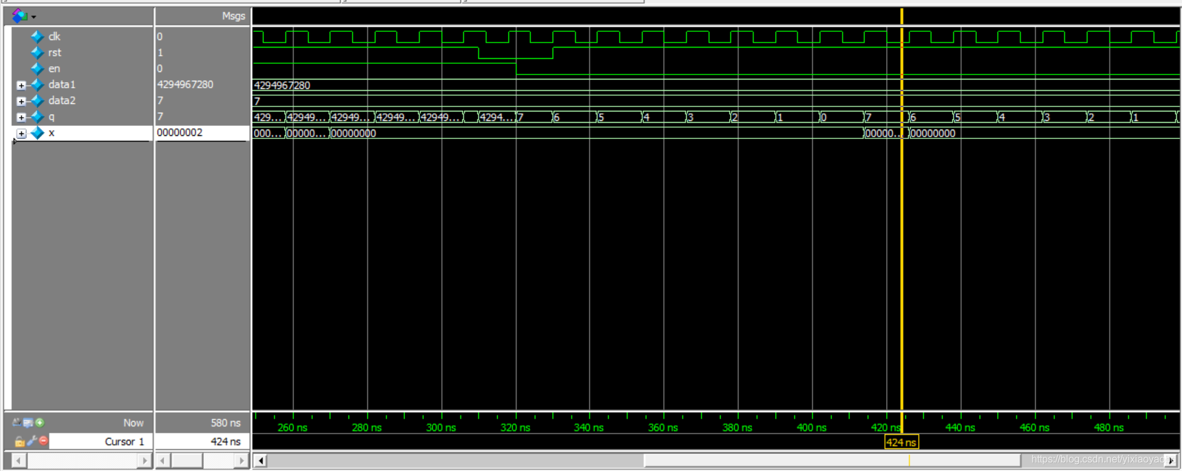1182x471 pixels.
Task: Click the 340 ns timeline label
Action: click(x=589, y=427)
